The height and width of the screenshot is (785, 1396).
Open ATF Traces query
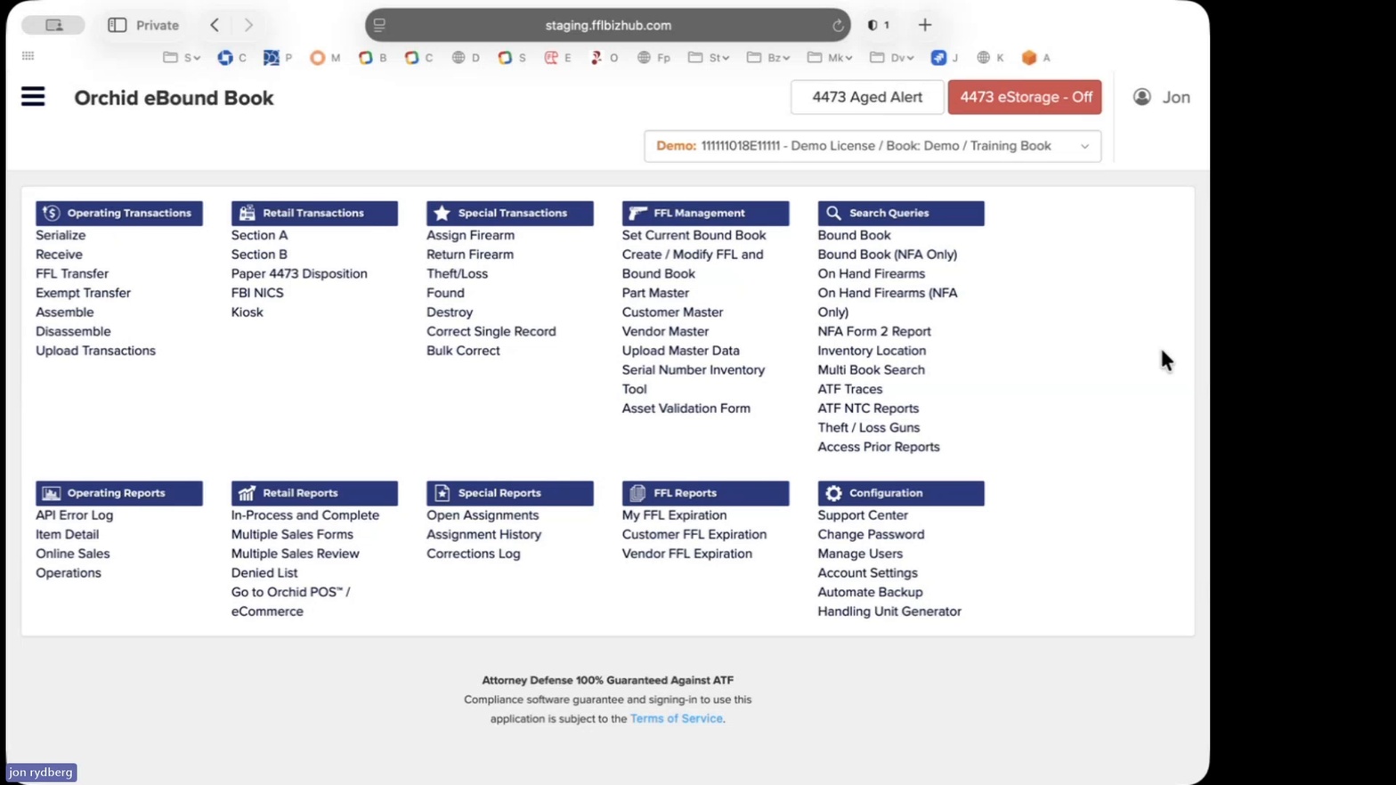[850, 389]
